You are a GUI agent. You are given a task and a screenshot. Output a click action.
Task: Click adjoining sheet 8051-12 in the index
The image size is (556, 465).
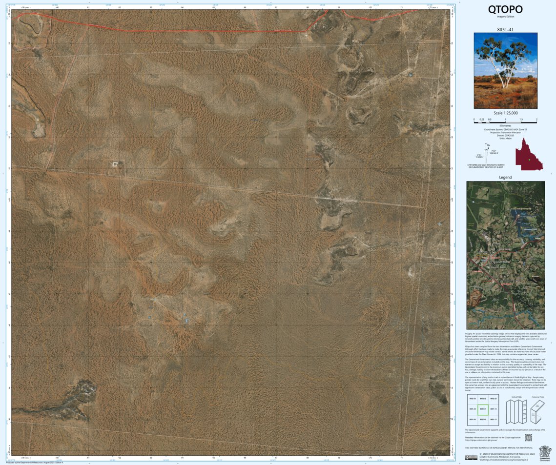click(494, 419)
